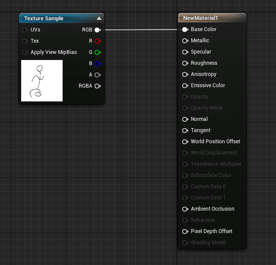Click the "Metallic" label text

tap(200, 41)
